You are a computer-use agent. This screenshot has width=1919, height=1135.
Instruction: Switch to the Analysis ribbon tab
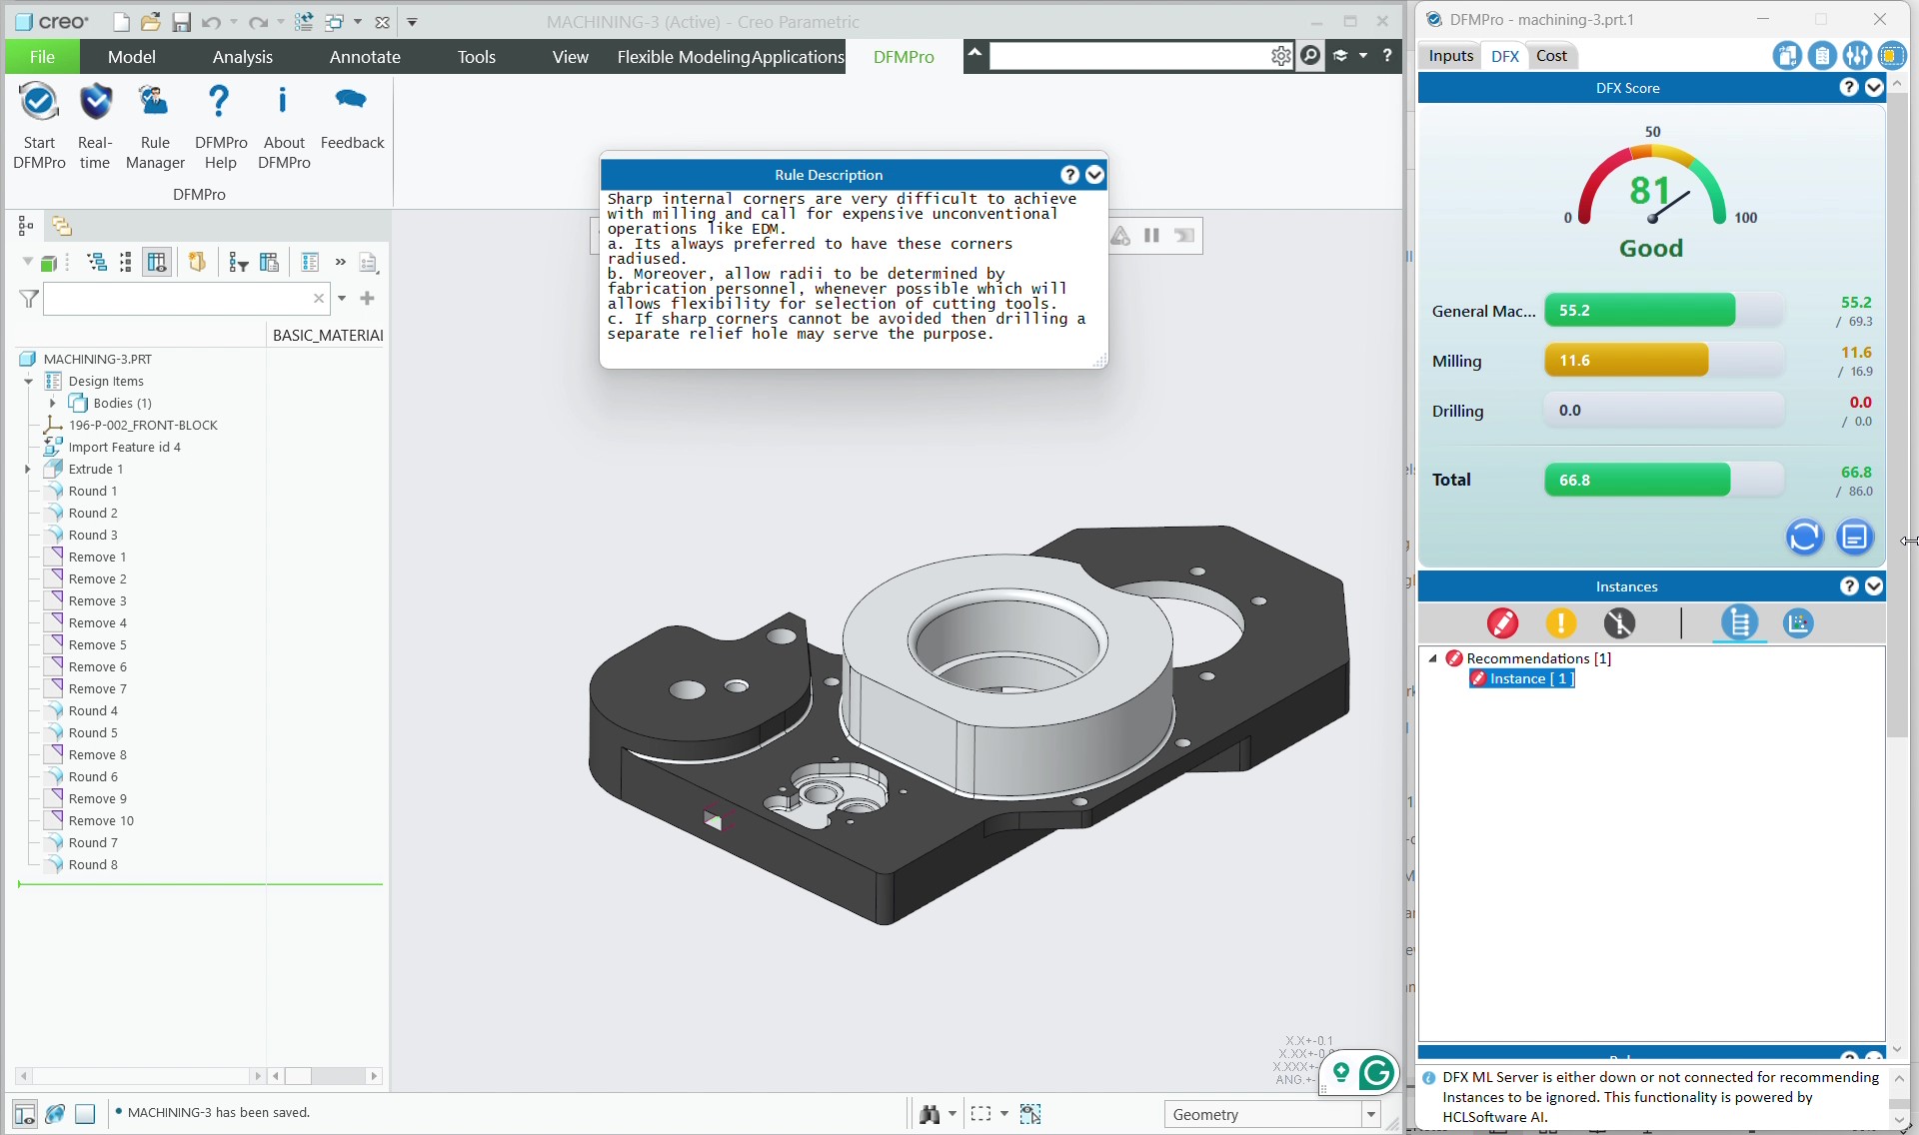tap(242, 57)
